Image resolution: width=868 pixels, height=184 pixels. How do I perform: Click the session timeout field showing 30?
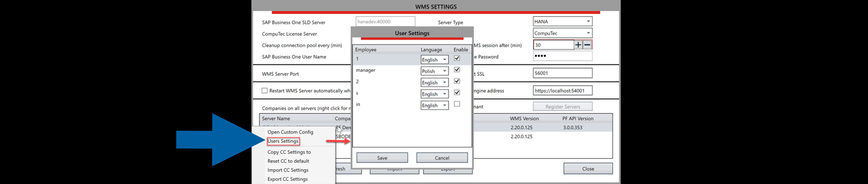[x=554, y=45]
